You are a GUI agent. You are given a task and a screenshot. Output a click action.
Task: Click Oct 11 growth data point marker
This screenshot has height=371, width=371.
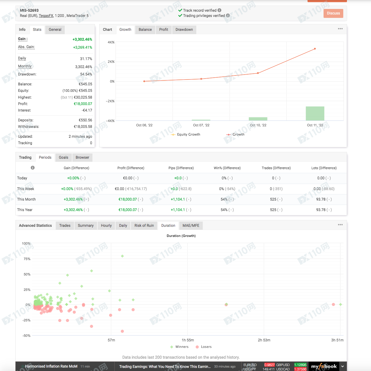315,49
